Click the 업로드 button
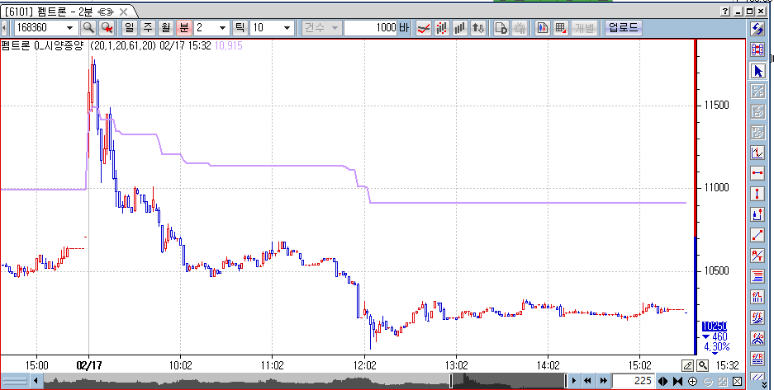Image resolution: width=774 pixels, height=390 pixels. point(623,27)
